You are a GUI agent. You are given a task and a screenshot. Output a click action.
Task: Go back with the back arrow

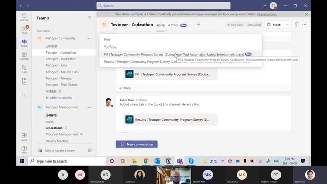(x=20, y=6)
